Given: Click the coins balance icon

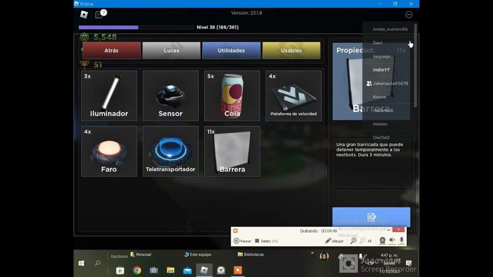Looking at the screenshot, I should [x=84, y=37].
